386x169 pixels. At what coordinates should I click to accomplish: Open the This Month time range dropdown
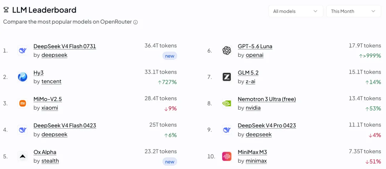(x=353, y=11)
